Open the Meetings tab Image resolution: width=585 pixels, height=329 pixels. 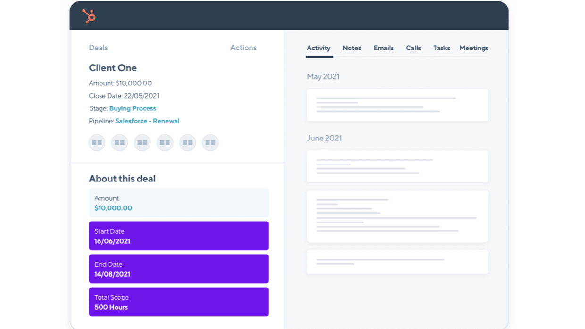pyautogui.click(x=474, y=48)
